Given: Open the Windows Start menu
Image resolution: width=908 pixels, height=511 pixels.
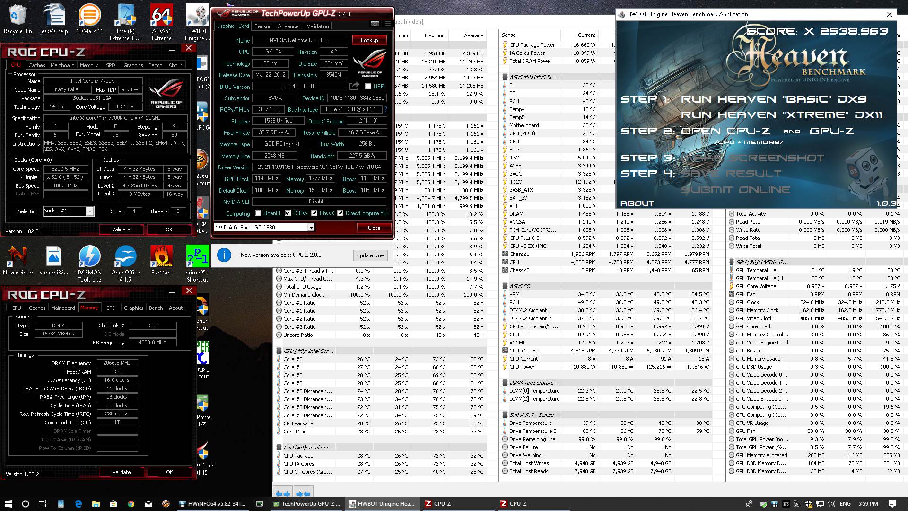Looking at the screenshot, I should click(x=8, y=504).
